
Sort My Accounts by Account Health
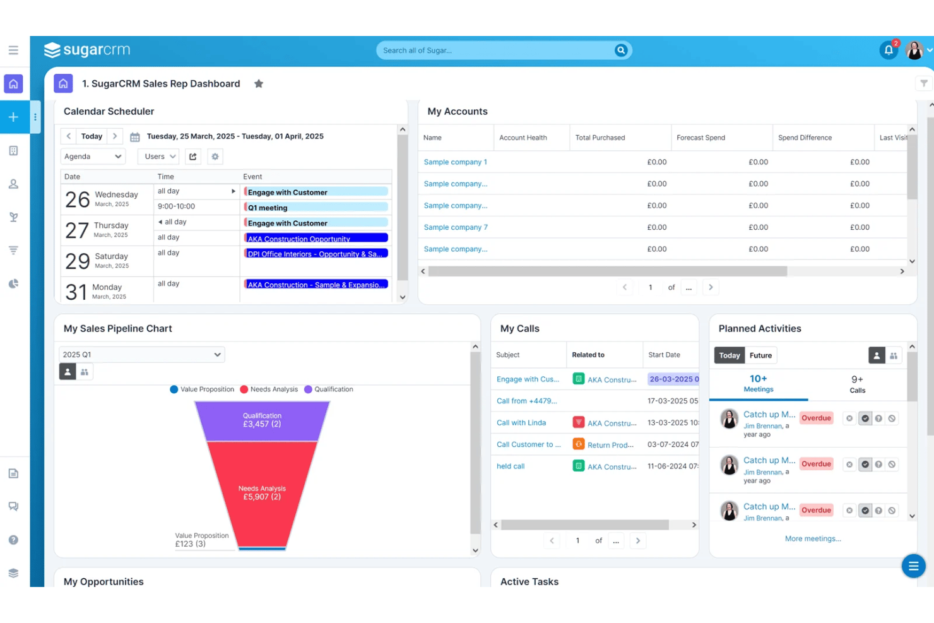(x=523, y=138)
